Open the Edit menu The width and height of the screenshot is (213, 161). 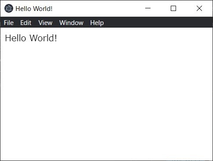(26, 23)
